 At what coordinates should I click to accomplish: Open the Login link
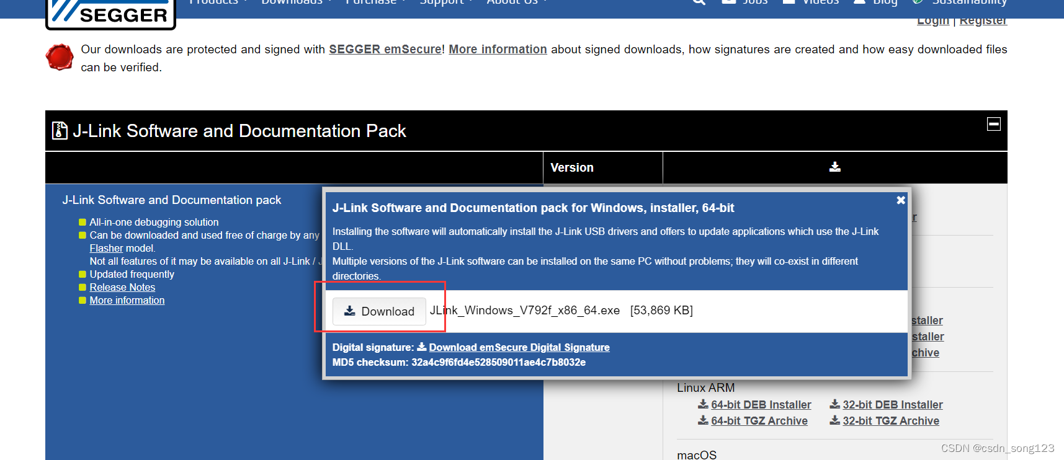pos(933,20)
